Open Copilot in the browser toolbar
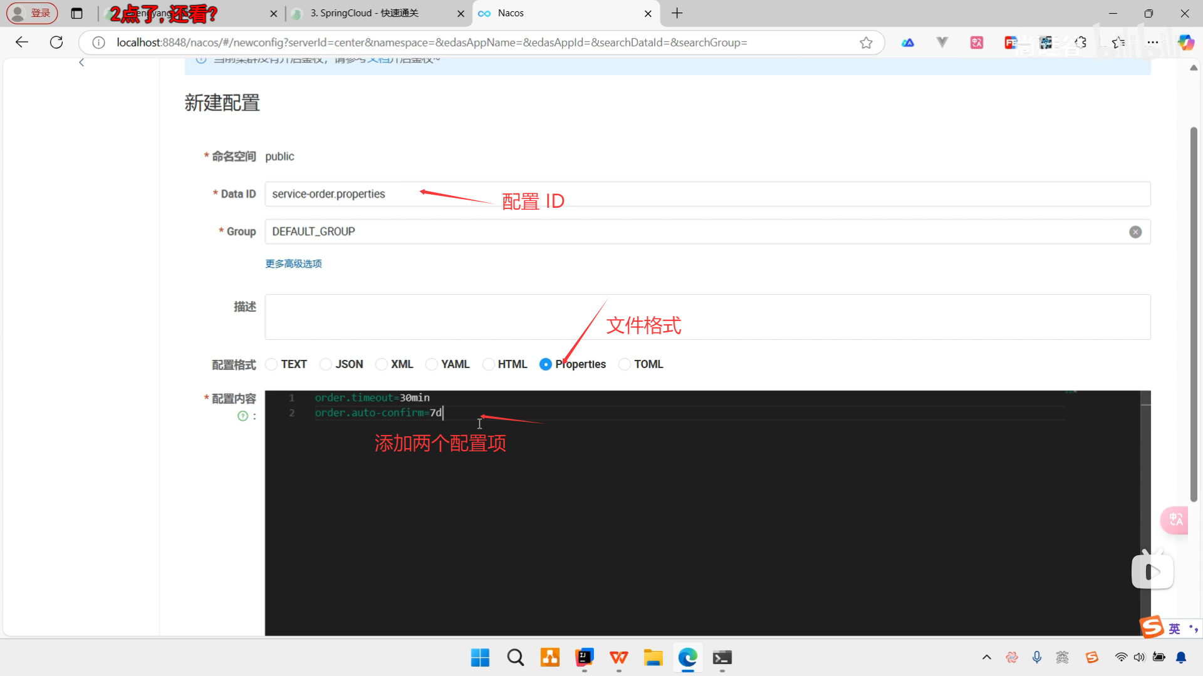Image resolution: width=1203 pixels, height=676 pixels. (x=1186, y=43)
